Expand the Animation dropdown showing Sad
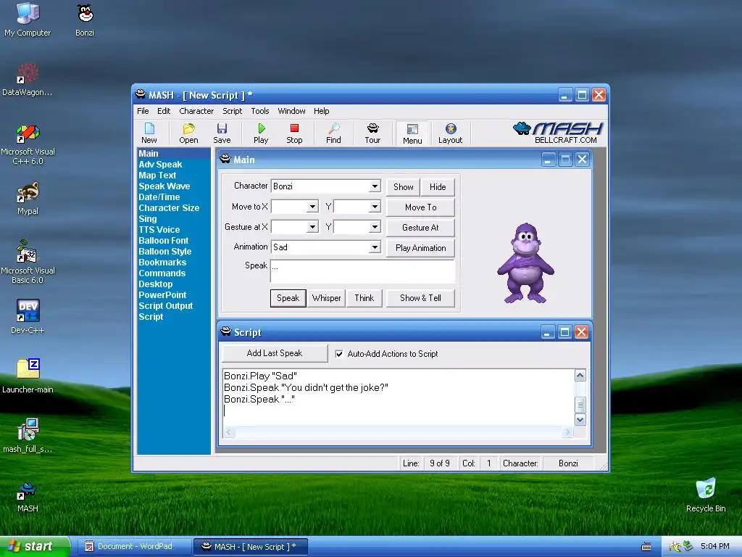 pyautogui.click(x=375, y=247)
